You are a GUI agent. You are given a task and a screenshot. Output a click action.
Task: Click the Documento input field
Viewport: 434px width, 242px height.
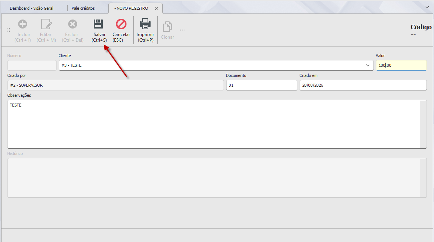(x=262, y=85)
